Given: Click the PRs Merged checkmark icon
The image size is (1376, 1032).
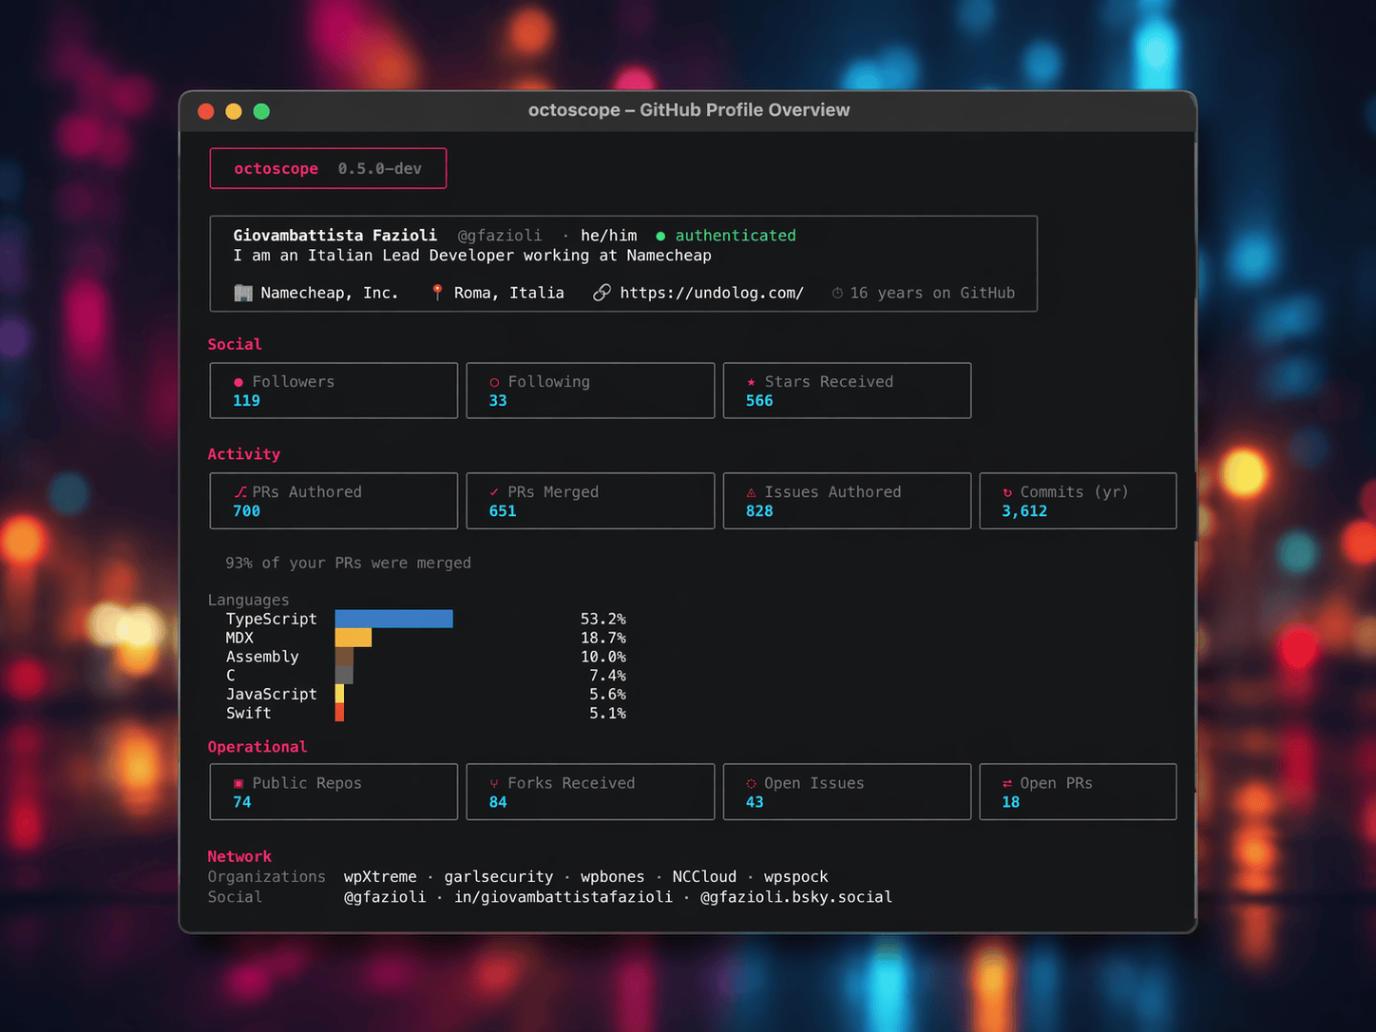Looking at the screenshot, I should tap(494, 492).
